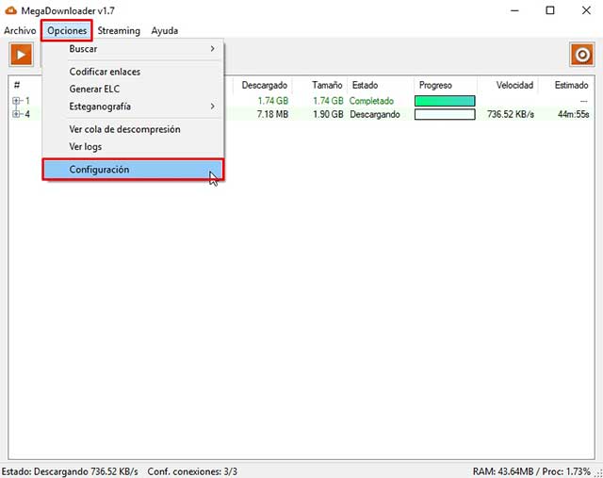
Task: Open the Buscar submenu
Action: click(x=133, y=49)
